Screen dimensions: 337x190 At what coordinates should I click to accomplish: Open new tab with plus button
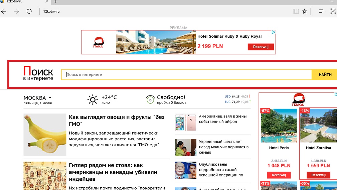point(55,2)
